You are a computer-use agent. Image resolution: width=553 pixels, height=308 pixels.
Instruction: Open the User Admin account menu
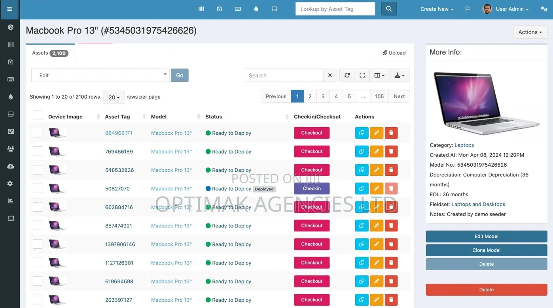click(506, 9)
